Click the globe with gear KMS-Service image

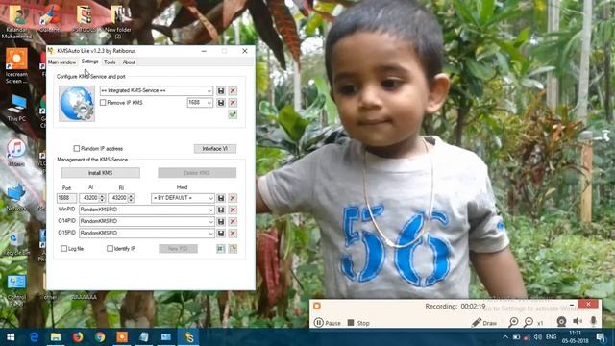click(77, 104)
